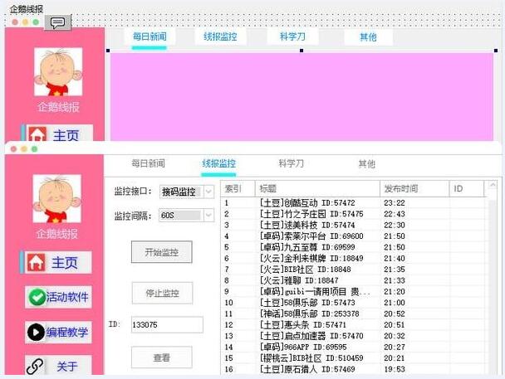The height and width of the screenshot is (379, 505).
Task: Sort by 发布时间 column header
Action: tap(414, 189)
